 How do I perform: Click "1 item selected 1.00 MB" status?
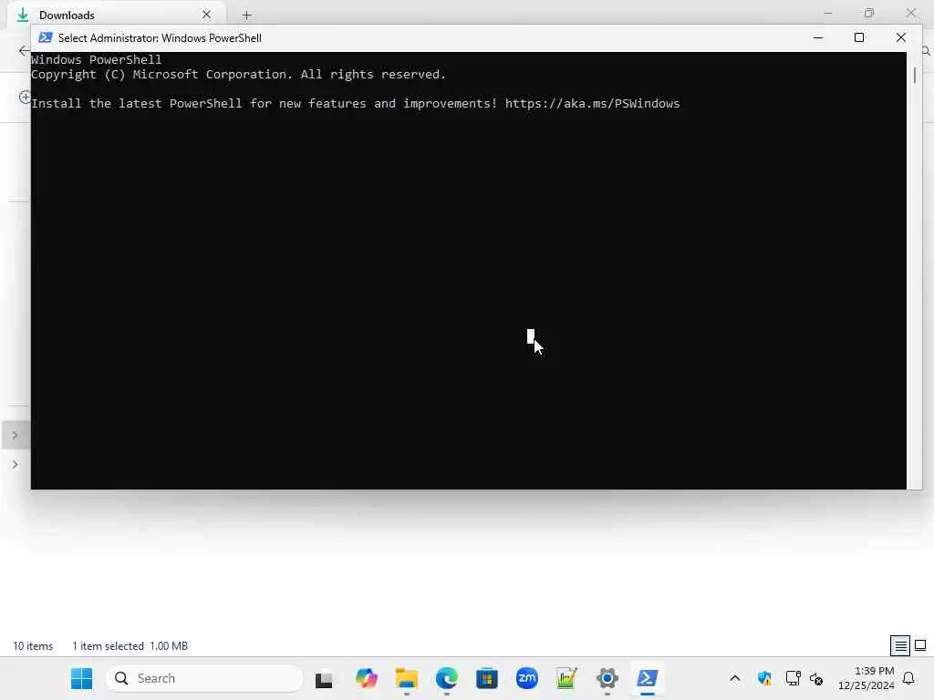coord(130,646)
